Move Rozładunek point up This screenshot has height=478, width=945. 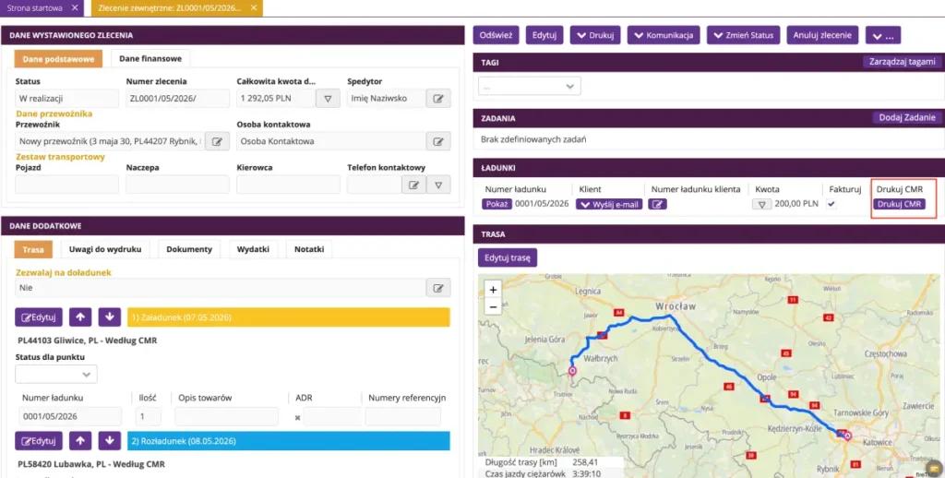(80, 441)
